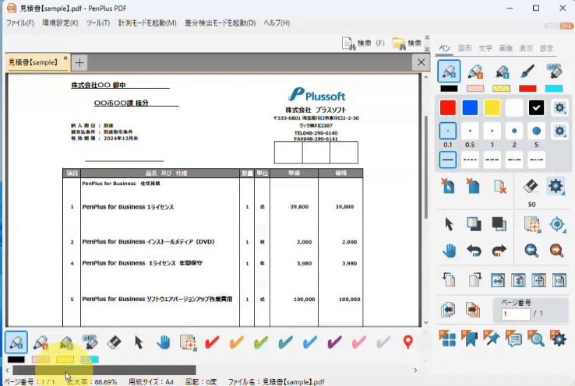
Task: Go to next page
Action: [473, 310]
